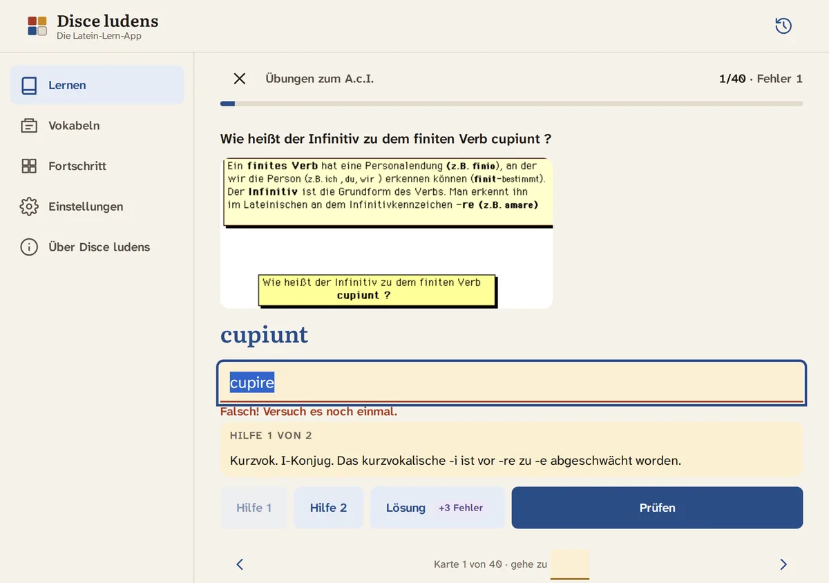Click the 'Disce ludens' title text
This screenshot has width=829, height=583.
pos(107,21)
